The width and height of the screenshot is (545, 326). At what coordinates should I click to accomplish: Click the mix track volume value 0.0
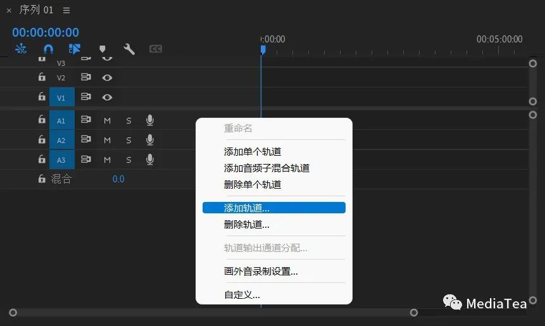pos(118,179)
